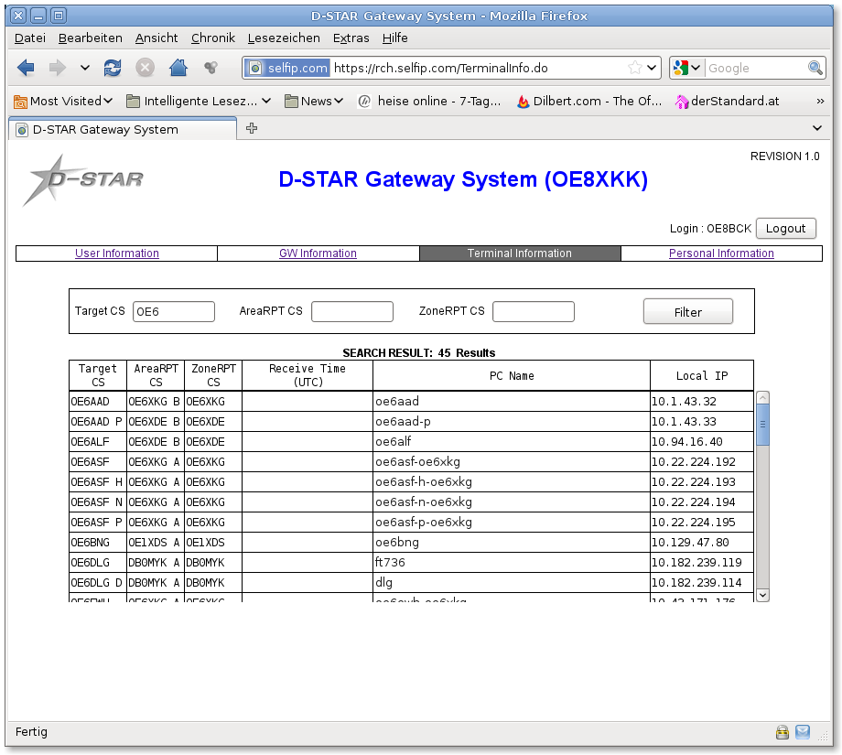Click the Logout button

[785, 228]
